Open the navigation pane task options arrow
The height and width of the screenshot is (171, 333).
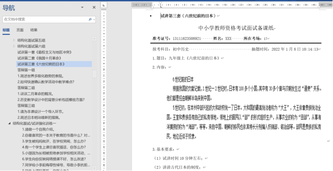click(x=82, y=7)
